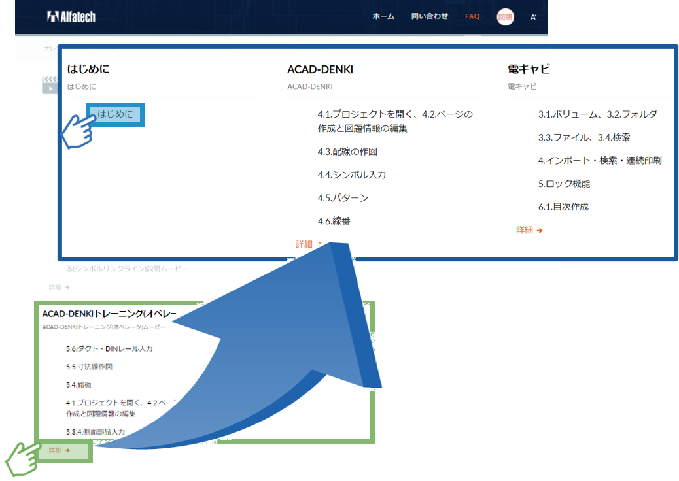The height and width of the screenshot is (481, 679).
Task: Click the video play icon on left
Action: tap(50, 88)
